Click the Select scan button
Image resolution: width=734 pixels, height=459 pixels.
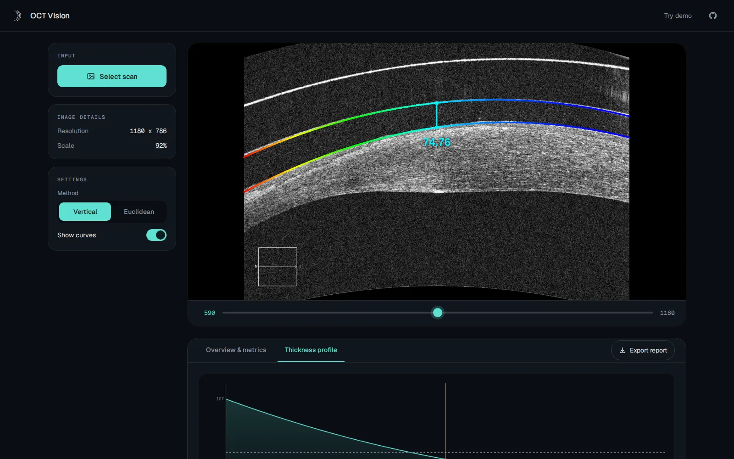pos(112,76)
